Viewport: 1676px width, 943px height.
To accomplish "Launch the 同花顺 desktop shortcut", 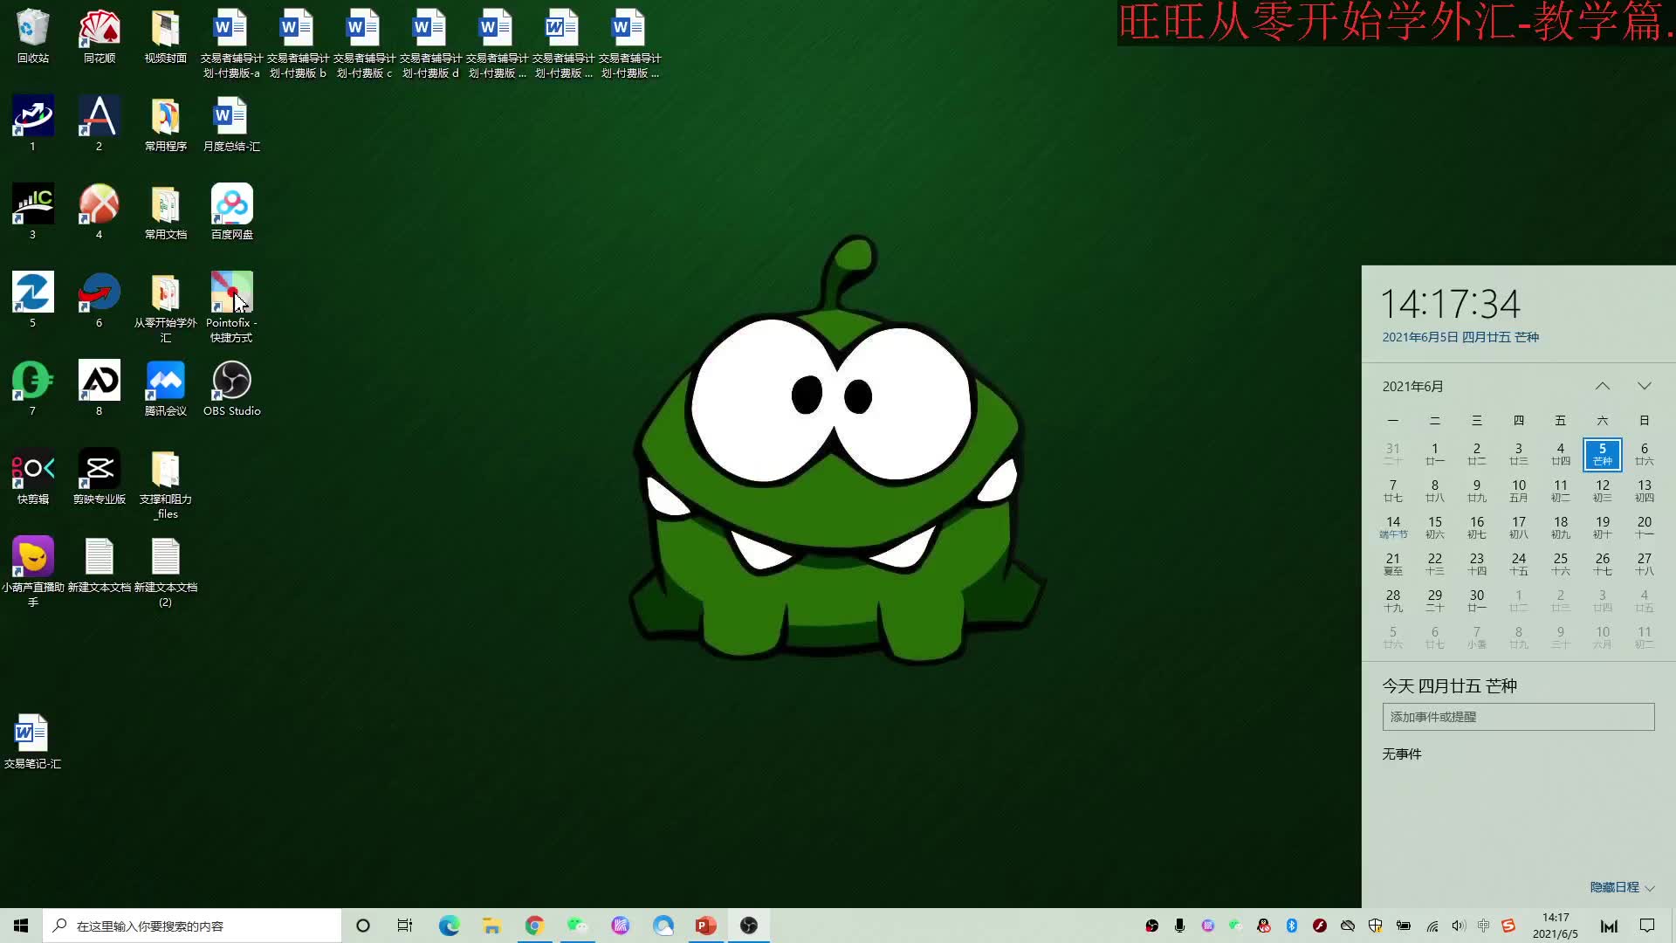I will [99, 37].
